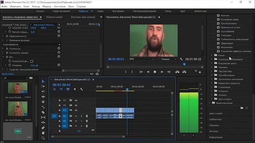Select the Ripple Edit tool
The image size is (255, 143).
[43, 92]
